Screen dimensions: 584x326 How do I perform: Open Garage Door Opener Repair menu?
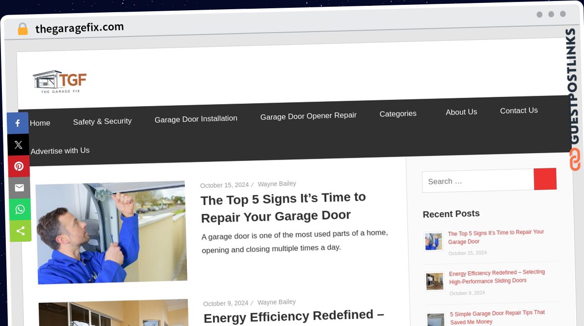click(x=309, y=116)
